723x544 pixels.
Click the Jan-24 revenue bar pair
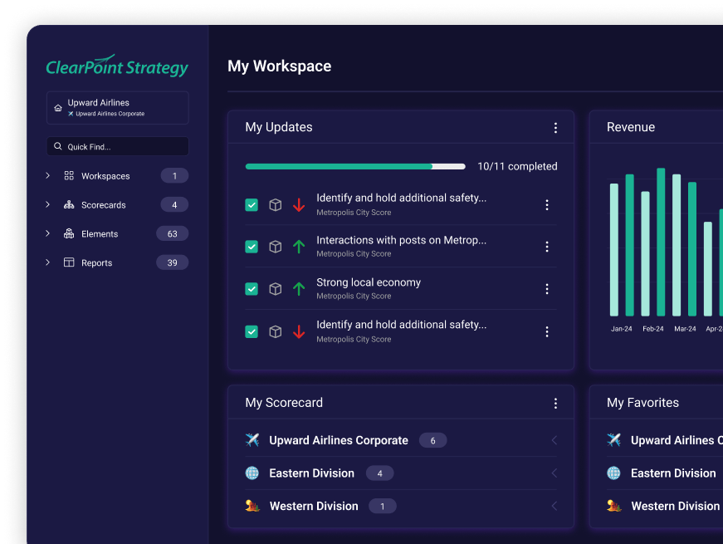click(622, 245)
